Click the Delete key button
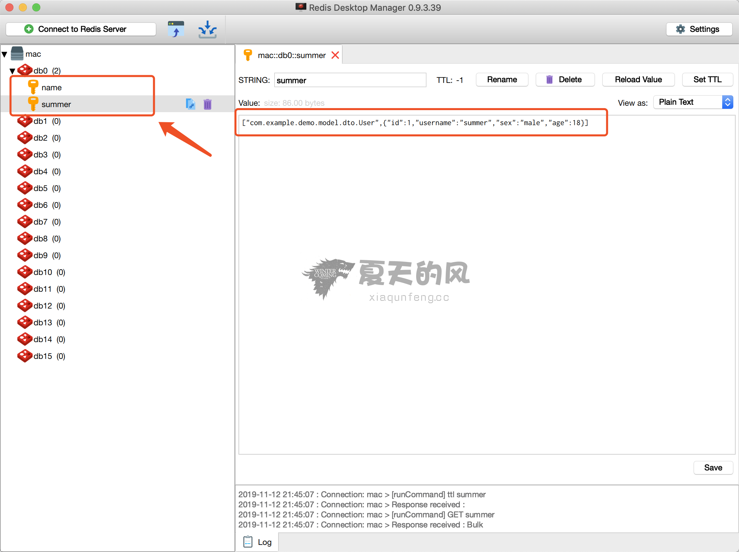Viewport: 739px width, 552px height. 565,80
